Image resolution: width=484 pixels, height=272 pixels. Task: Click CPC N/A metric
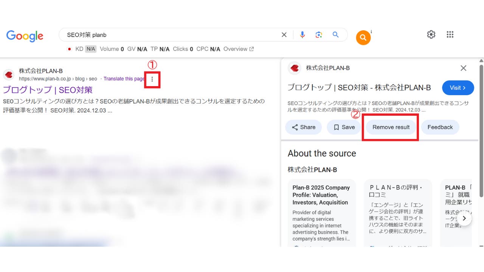tap(208, 49)
